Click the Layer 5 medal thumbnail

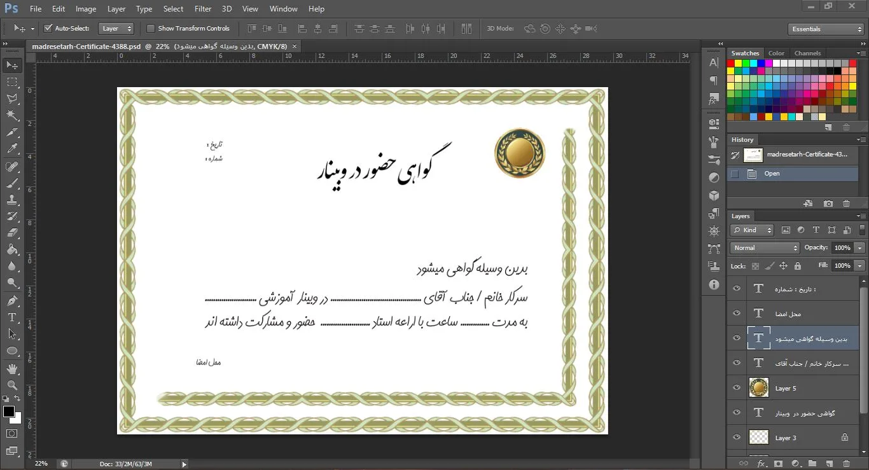pyautogui.click(x=758, y=388)
